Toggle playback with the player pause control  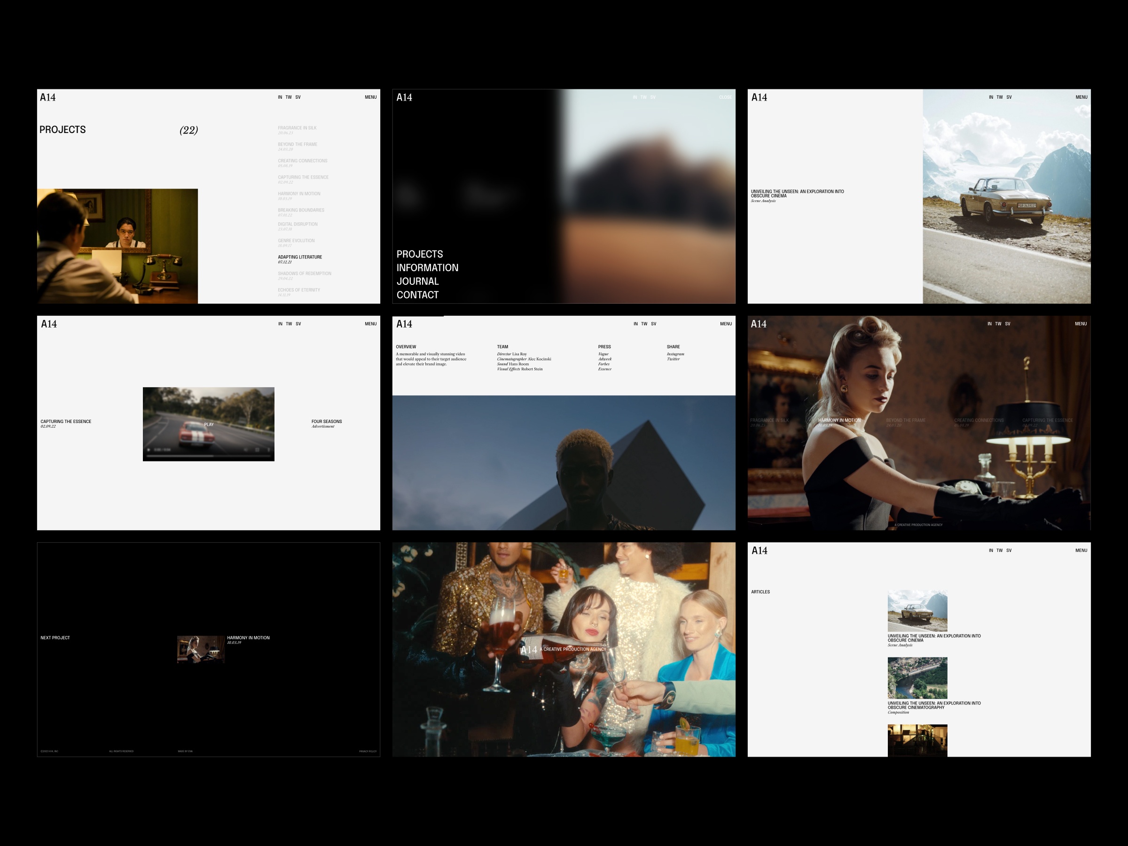tap(149, 451)
